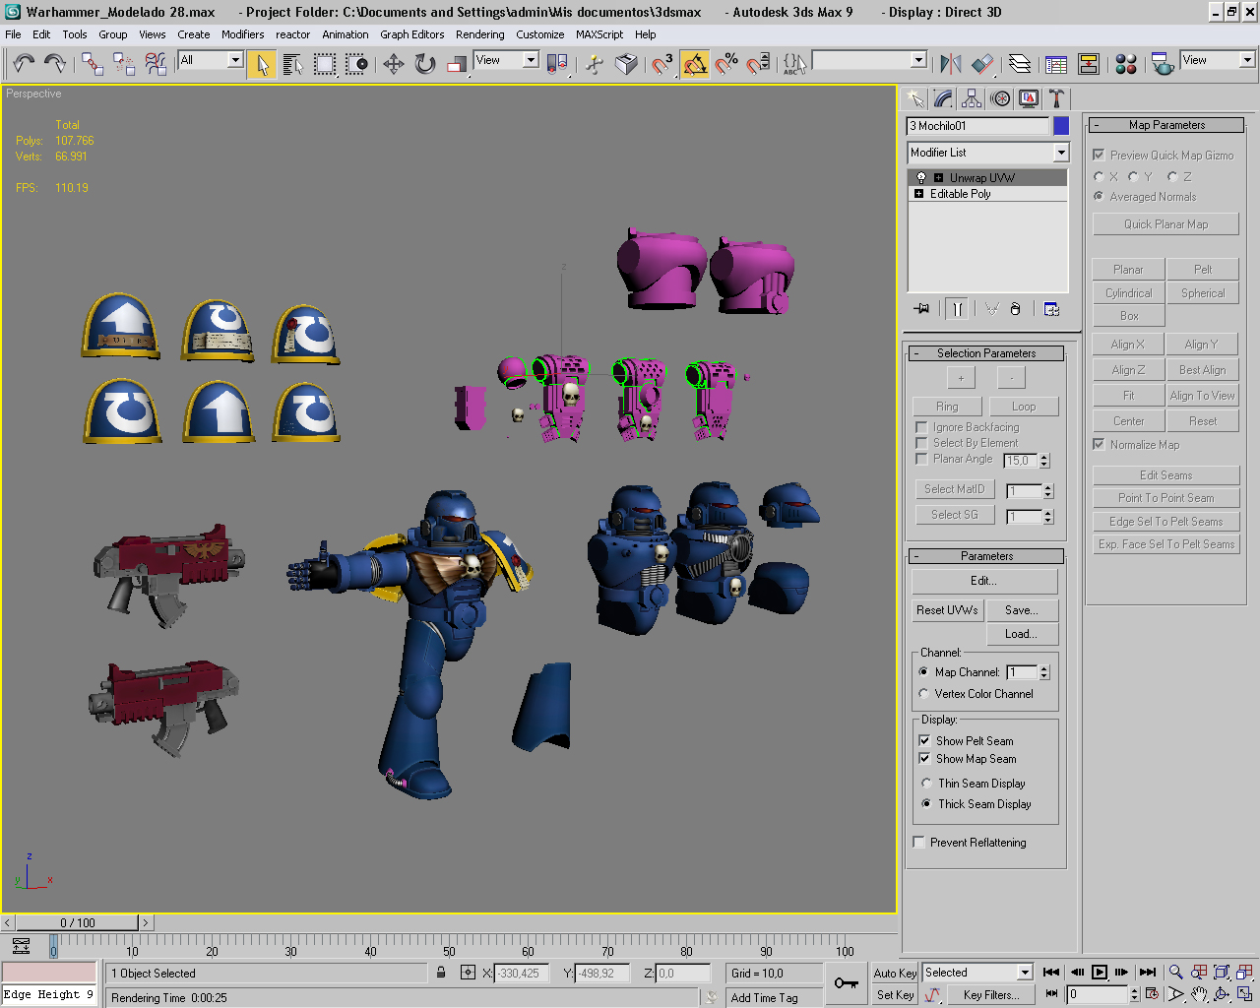Viewport: 1260px width, 1008px height.
Task: Enable the Select By Element checkbox
Action: (921, 443)
